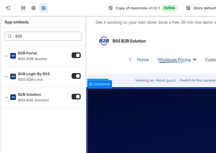Expand the B2B Portal settings chevron

click(6, 56)
